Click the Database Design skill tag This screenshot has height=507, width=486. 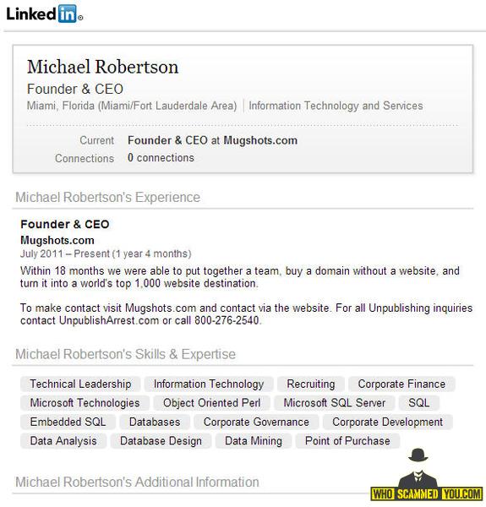161,441
